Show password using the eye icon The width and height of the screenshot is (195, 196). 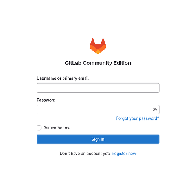(155, 109)
